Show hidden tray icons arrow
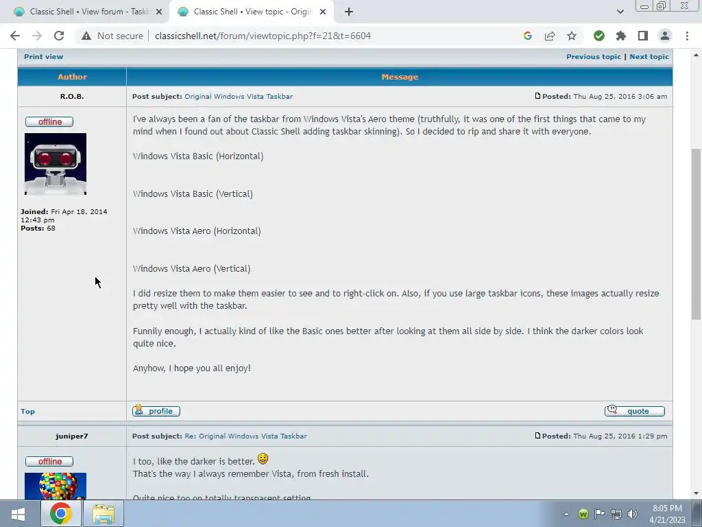The height and width of the screenshot is (527, 702). coord(566,514)
